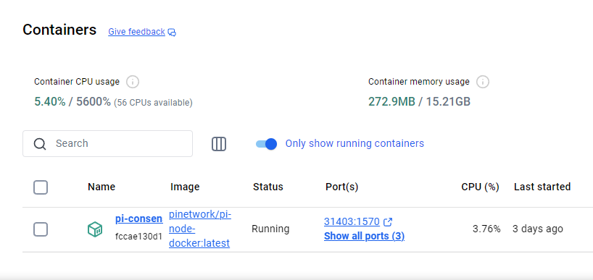The height and width of the screenshot is (280, 593).
Task: Sort by the Last started column header
Action: coord(542,187)
